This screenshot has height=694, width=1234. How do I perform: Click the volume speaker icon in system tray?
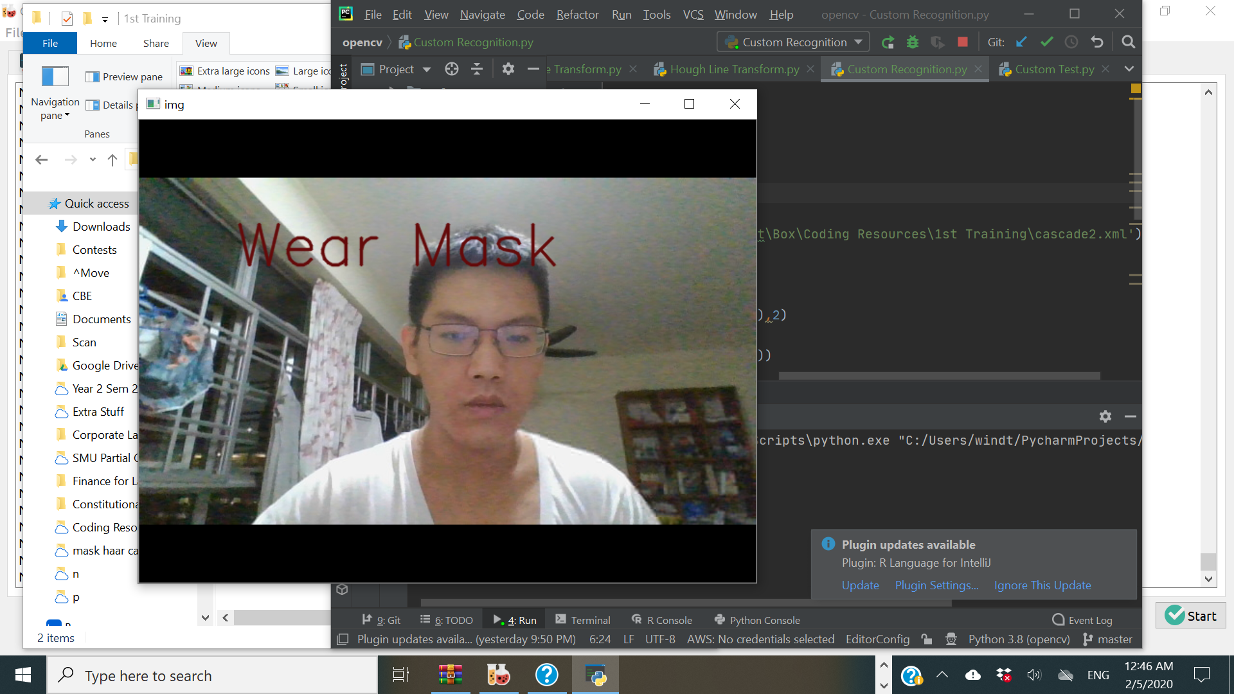1033,675
